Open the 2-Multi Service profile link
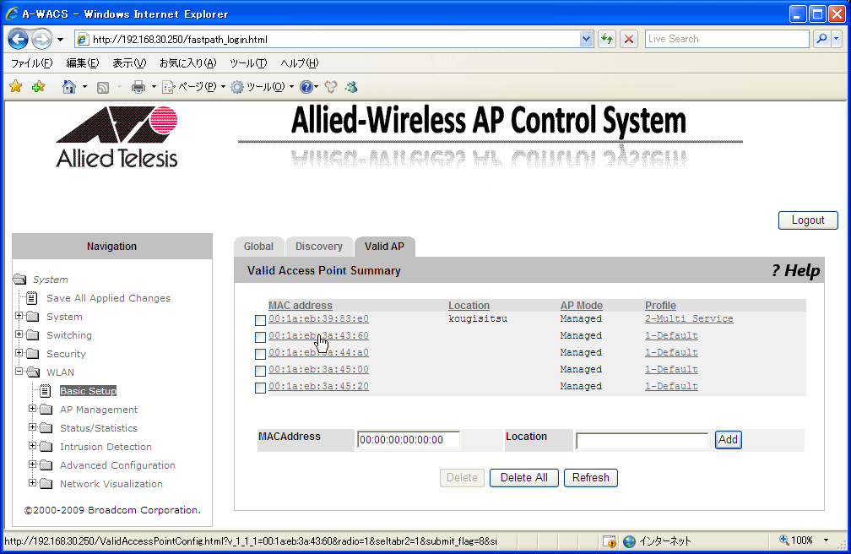This screenshot has width=851, height=554. pos(689,319)
